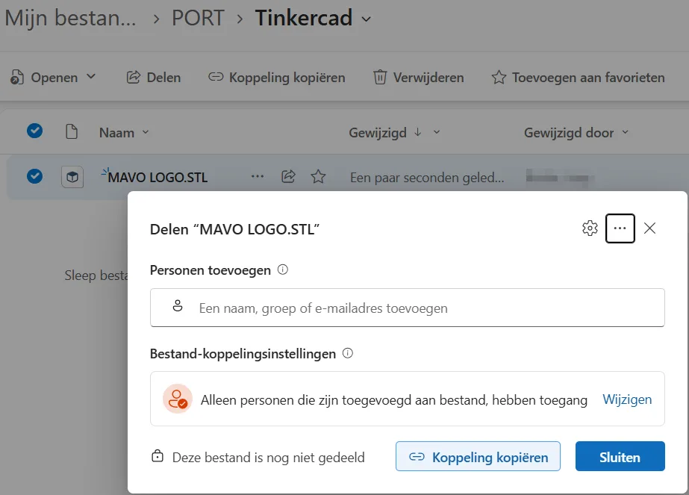Viewport: 689px width, 495px height.
Task: Click Koppeling kopiëren in the toolbar
Action: [277, 78]
